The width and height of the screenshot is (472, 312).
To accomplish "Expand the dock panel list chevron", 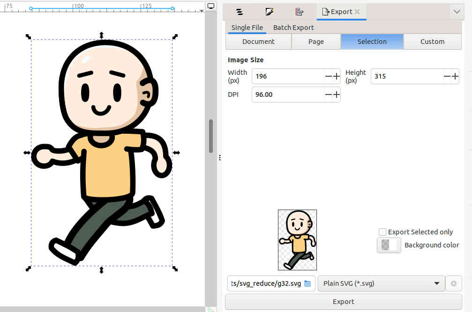I will (x=457, y=12).
